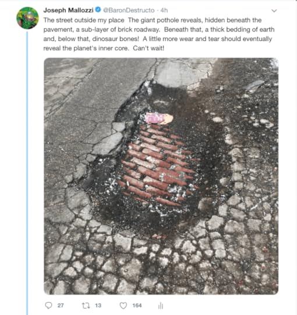Click the blue verified badge

(98, 9)
